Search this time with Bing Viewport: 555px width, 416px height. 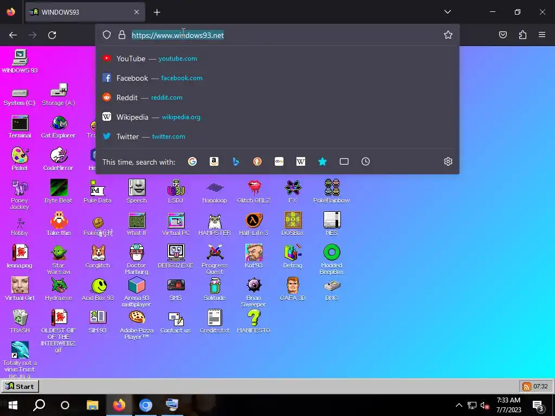[236, 161]
